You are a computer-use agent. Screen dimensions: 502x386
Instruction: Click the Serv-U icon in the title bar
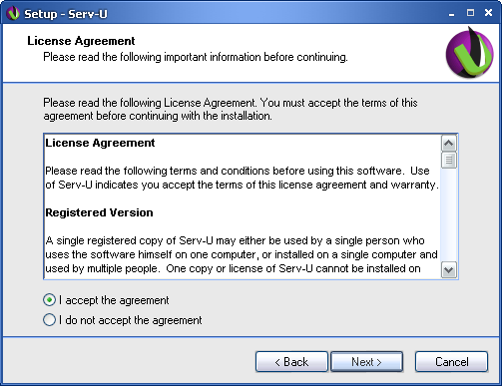coord(13,14)
